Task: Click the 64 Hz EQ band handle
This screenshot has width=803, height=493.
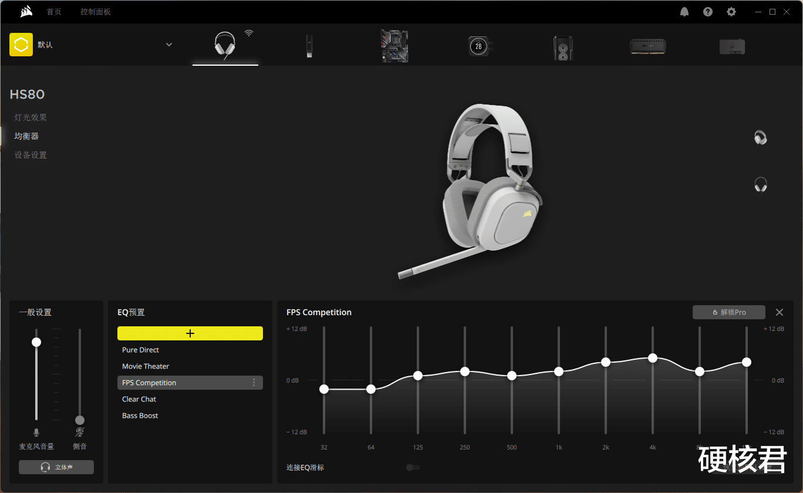Action: [371, 389]
